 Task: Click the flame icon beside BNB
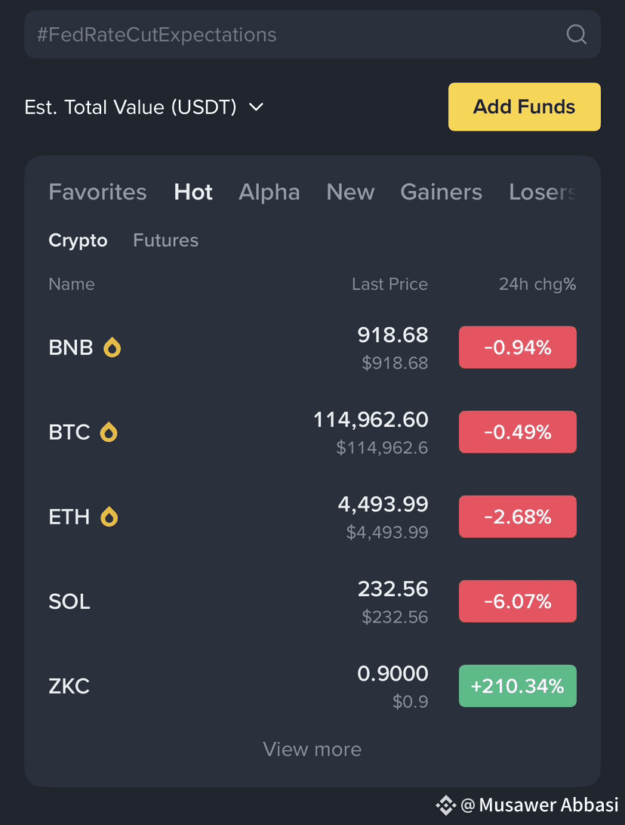point(112,348)
